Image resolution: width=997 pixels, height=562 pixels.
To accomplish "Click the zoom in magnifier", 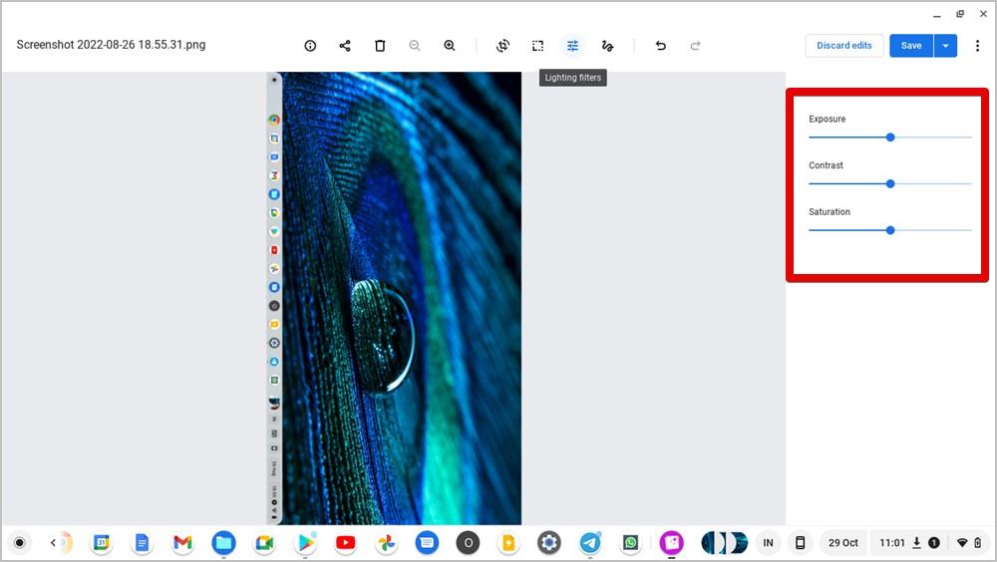I will [x=450, y=46].
